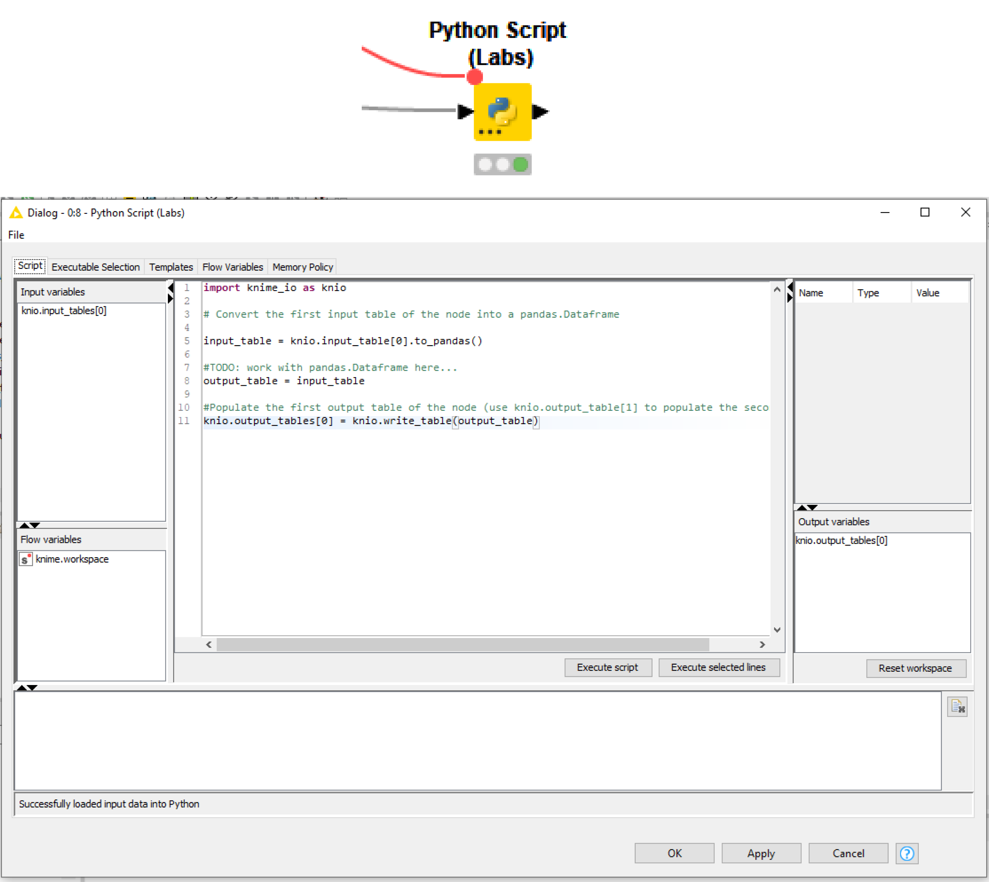The image size is (989, 882).
Task: Click code line 8 output_table assignment
Action: (284, 381)
